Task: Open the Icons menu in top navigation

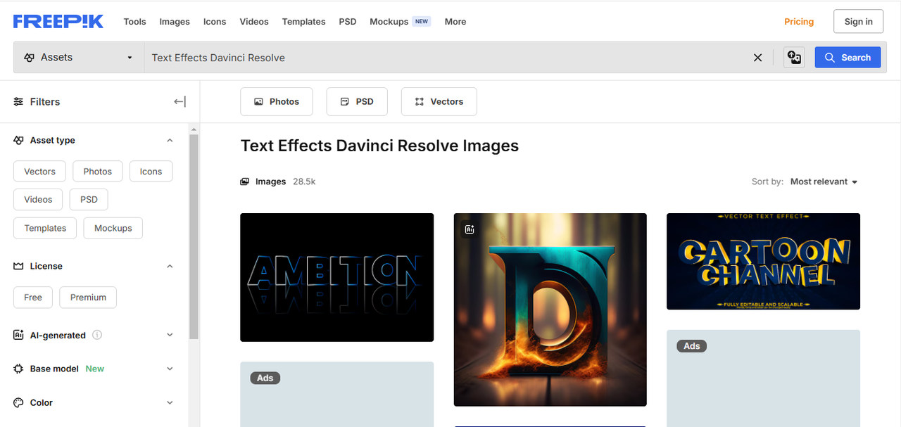Action: click(215, 22)
